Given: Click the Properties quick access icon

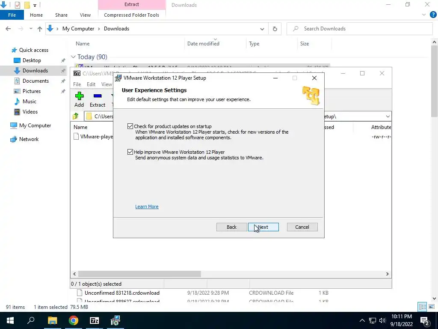Looking at the screenshot, I should [x=17, y=5].
